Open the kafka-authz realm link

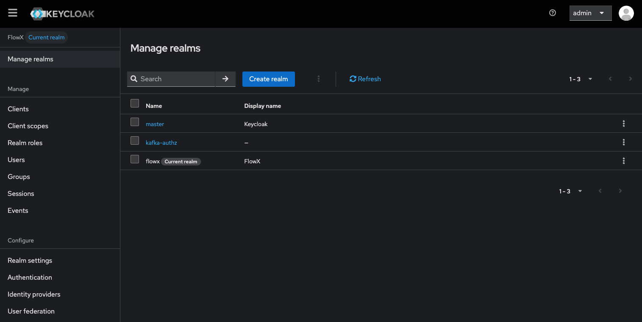pos(161,143)
